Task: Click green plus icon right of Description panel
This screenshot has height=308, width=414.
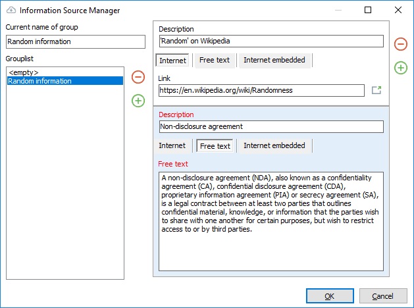Action: tap(400, 68)
